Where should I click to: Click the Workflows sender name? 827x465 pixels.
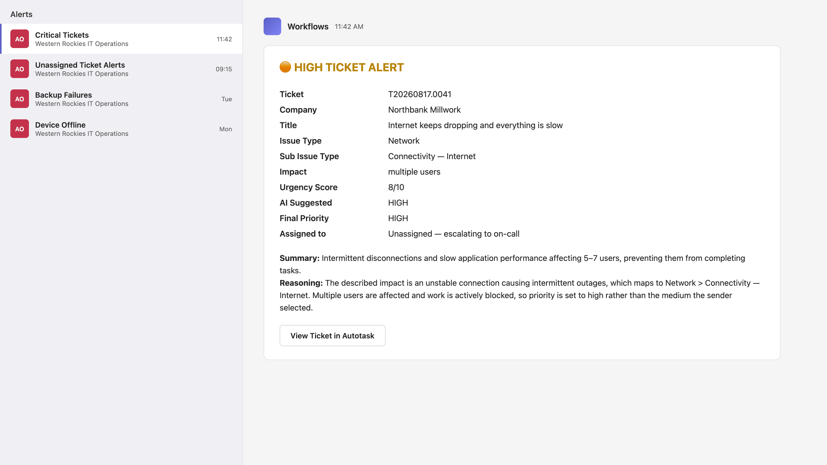click(x=308, y=26)
